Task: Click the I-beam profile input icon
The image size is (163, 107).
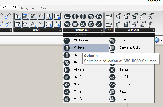Action: pos(49,24)
